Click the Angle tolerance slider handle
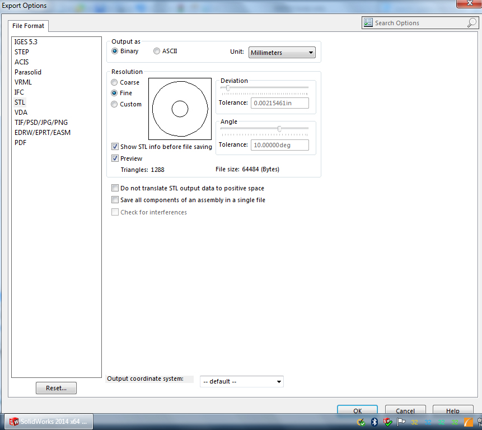482x430 pixels. point(279,129)
